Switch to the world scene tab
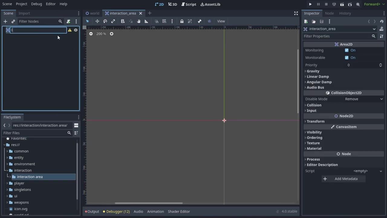The width and height of the screenshot is (387, 218). 93,13
